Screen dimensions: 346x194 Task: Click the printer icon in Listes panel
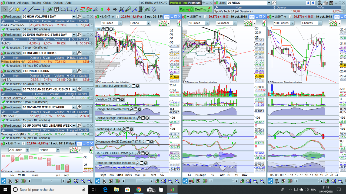[x=326, y=3]
